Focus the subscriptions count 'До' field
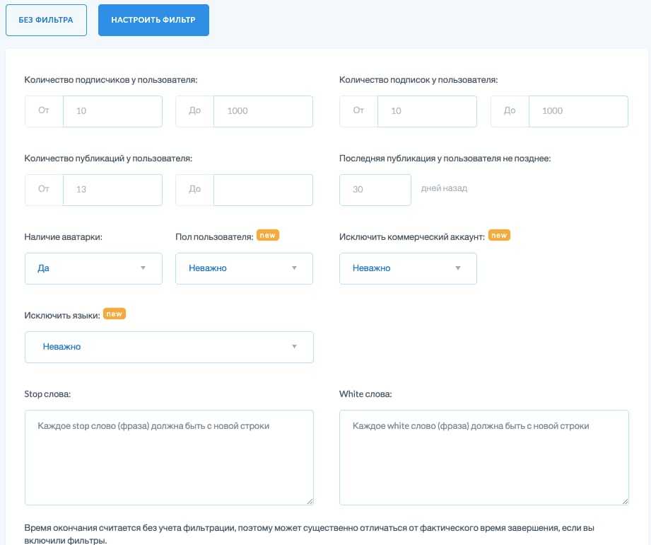651x545 pixels. tap(578, 111)
